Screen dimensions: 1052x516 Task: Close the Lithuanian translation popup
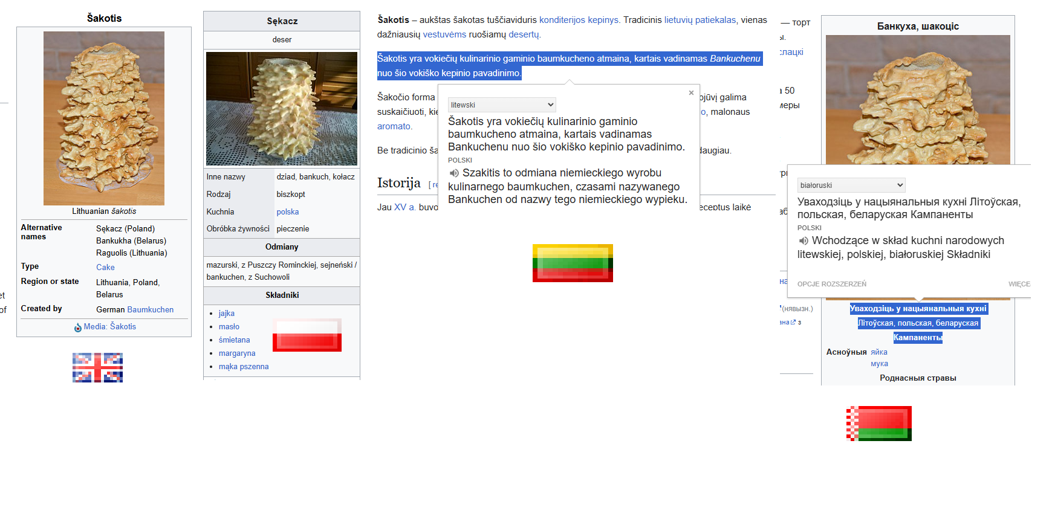[691, 92]
